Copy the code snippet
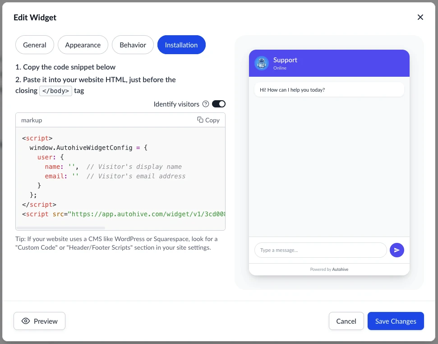 [208, 120]
